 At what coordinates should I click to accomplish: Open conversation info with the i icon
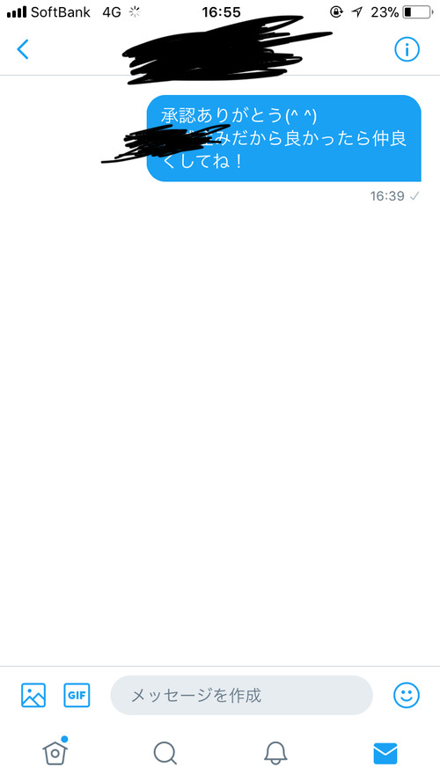[407, 49]
